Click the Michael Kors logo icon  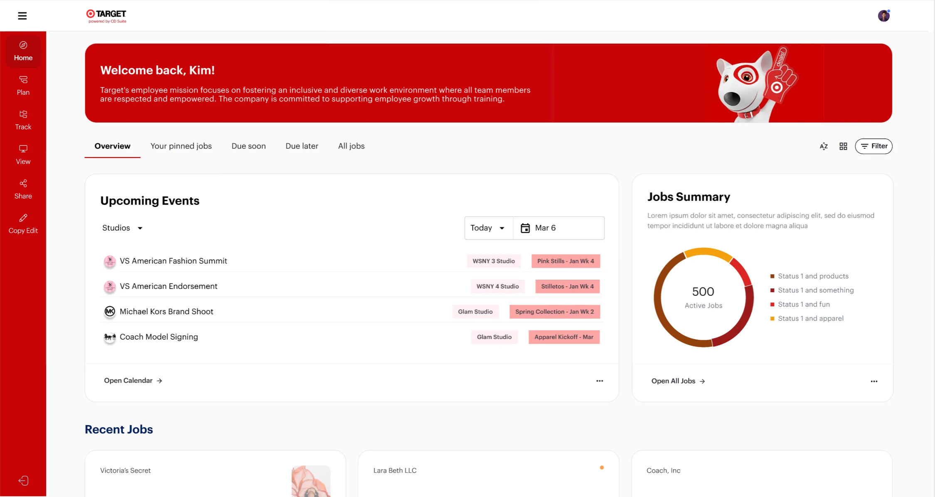(x=110, y=312)
